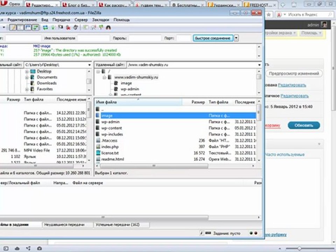The width and height of the screenshot is (336, 252).
Task: Click the Быстрое соединение button
Action: click(x=213, y=38)
